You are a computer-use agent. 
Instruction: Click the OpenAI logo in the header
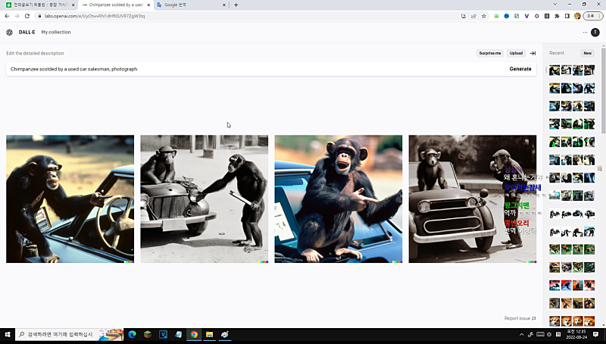[x=9, y=33]
